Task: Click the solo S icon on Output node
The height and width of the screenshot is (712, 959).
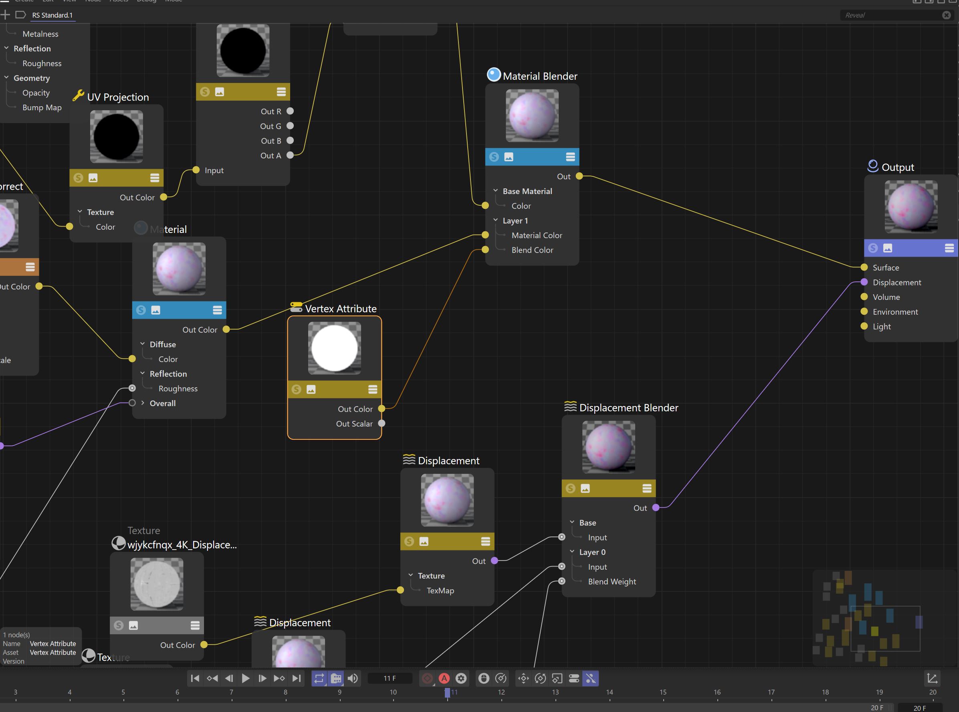Action: click(873, 248)
